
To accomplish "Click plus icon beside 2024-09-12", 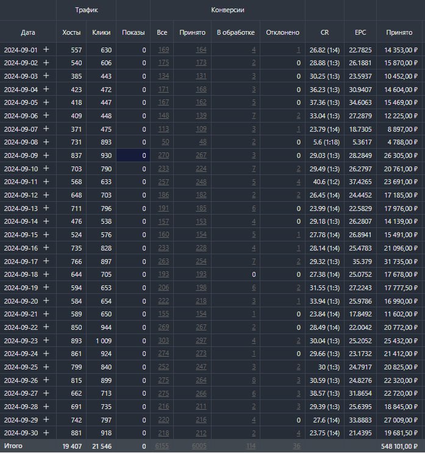I will (x=46, y=194).
